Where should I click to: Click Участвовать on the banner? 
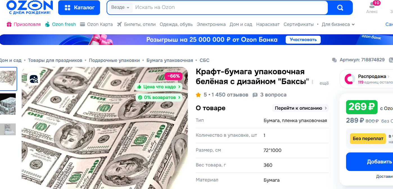(303, 39)
